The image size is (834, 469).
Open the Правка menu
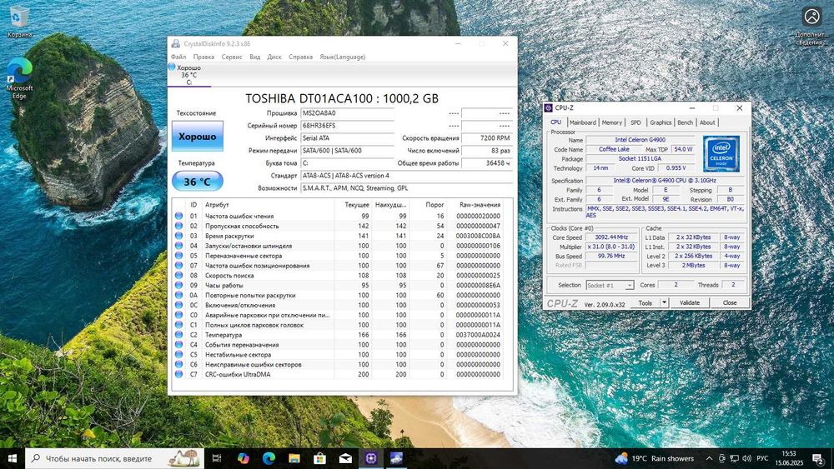[203, 57]
